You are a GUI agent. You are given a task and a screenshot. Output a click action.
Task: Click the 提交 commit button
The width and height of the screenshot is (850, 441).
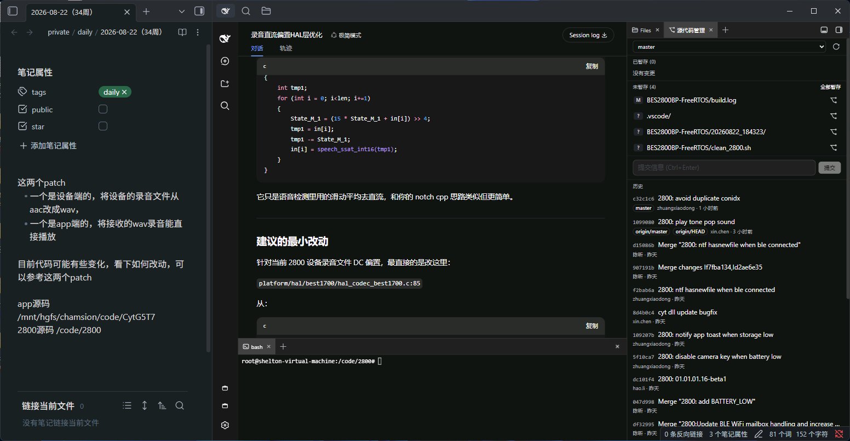pyautogui.click(x=829, y=168)
